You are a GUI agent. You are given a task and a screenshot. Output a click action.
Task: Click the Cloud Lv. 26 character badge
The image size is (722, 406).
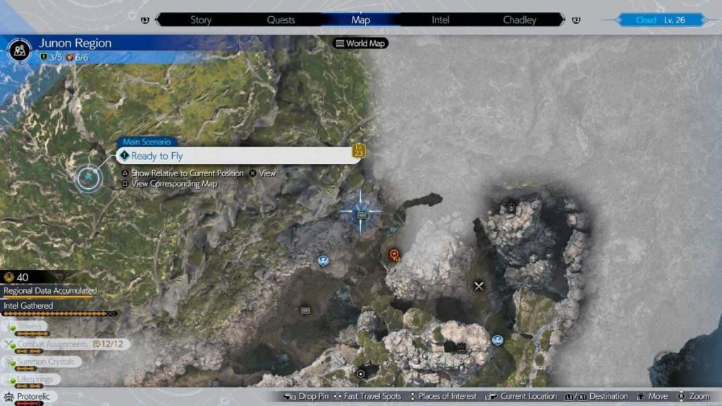(x=660, y=20)
